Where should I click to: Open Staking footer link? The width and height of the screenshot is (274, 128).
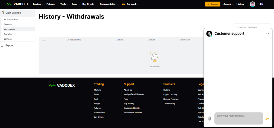point(167,90)
